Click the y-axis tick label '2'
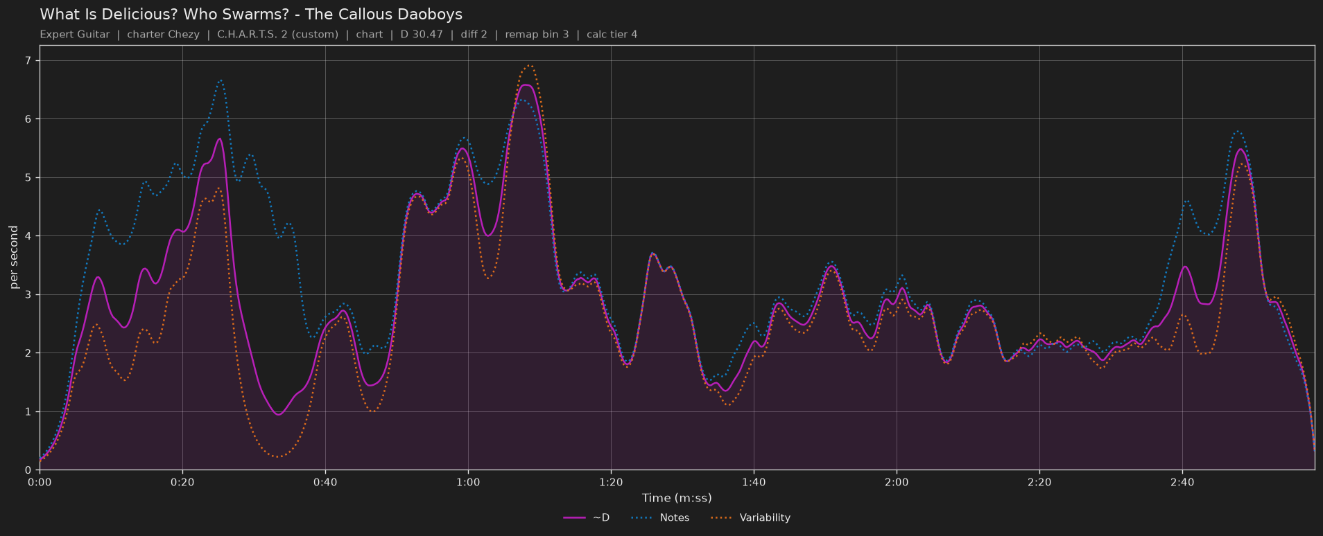The image size is (1323, 536). [28, 353]
